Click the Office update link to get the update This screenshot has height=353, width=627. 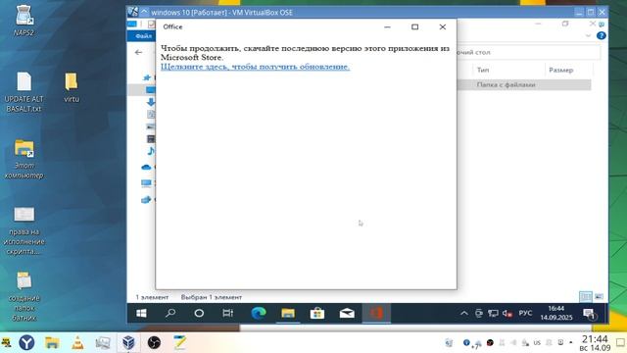[x=255, y=67]
